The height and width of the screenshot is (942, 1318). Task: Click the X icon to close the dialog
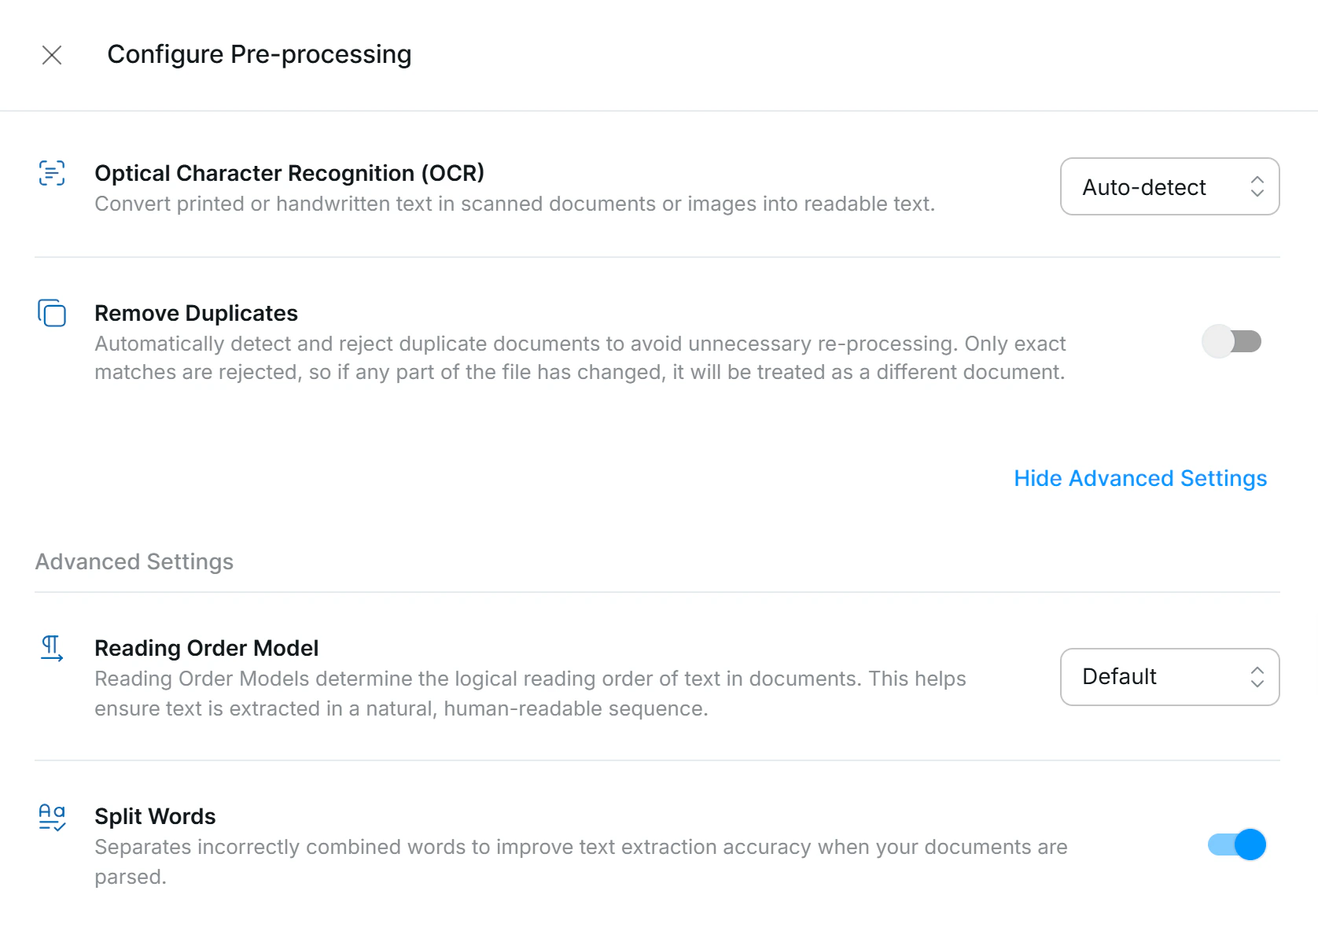point(52,55)
